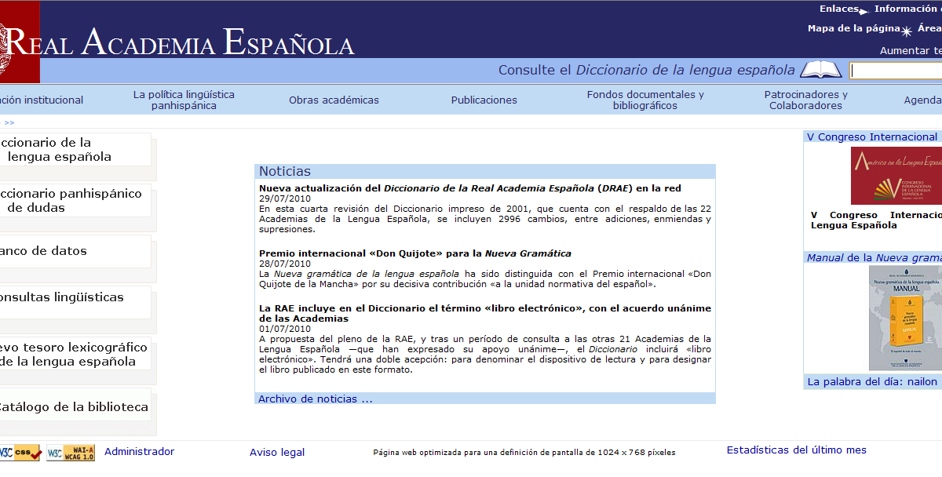Click the Administrador footer link
The width and height of the screenshot is (942, 477).
[x=140, y=451]
